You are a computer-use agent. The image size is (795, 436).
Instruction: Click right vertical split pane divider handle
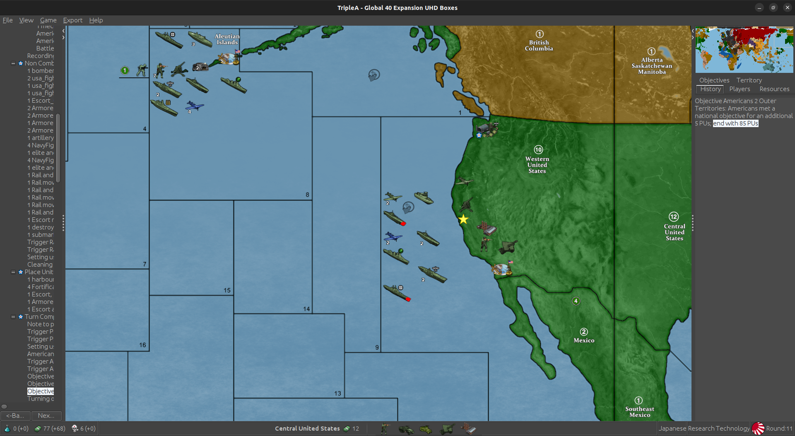coord(693,223)
